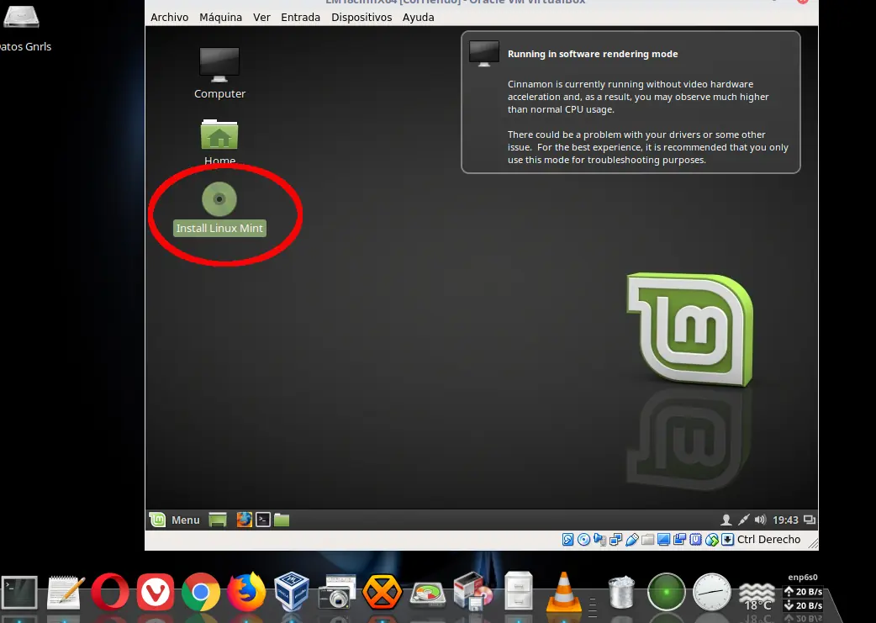Open the Computer desktop icon
The image size is (876, 623).
pos(219,73)
